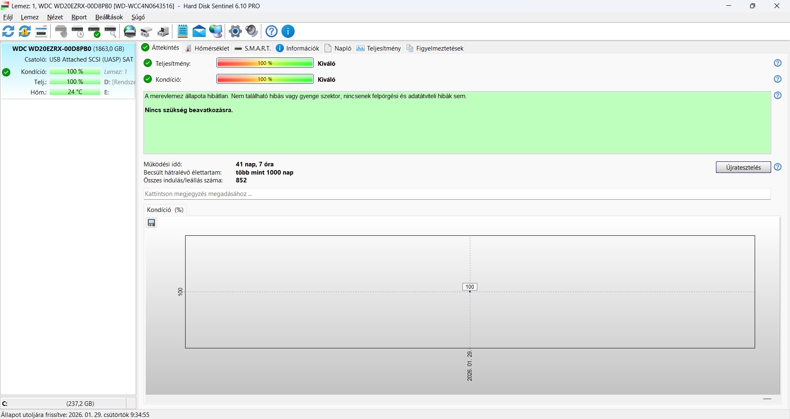The height and width of the screenshot is (419, 790).
Task: Click the globe with monitor network icon
Action: click(216, 31)
